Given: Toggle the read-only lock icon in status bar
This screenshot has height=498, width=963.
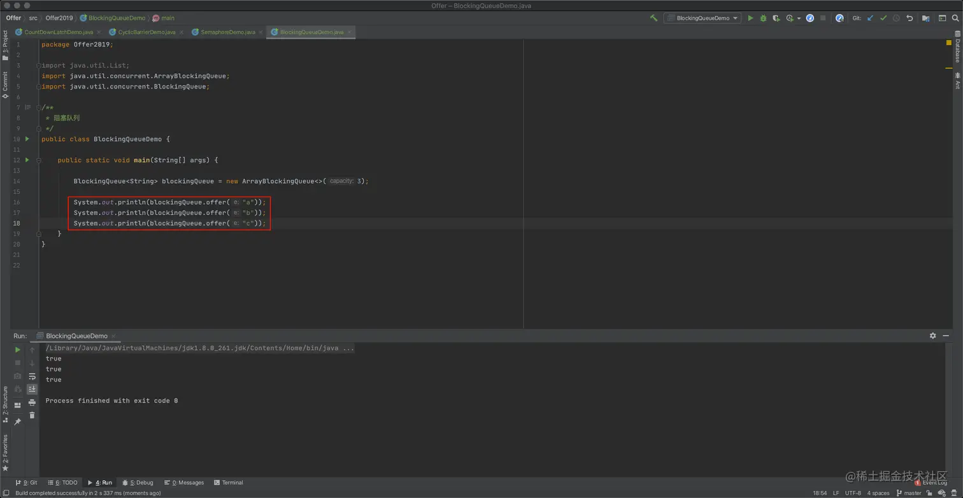Looking at the screenshot, I should coord(930,493).
